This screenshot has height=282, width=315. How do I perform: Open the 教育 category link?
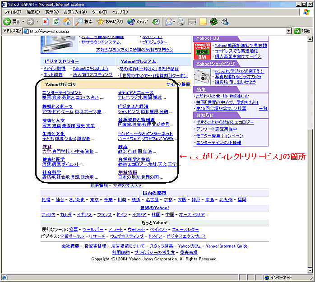coord(47,147)
